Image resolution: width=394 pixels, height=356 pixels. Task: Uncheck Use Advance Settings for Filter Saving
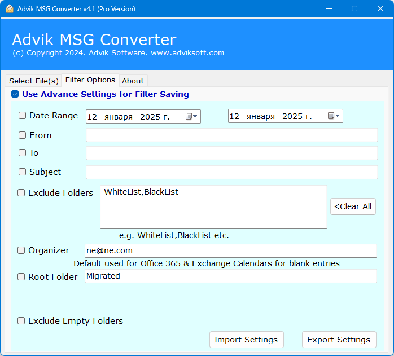pyautogui.click(x=15, y=95)
